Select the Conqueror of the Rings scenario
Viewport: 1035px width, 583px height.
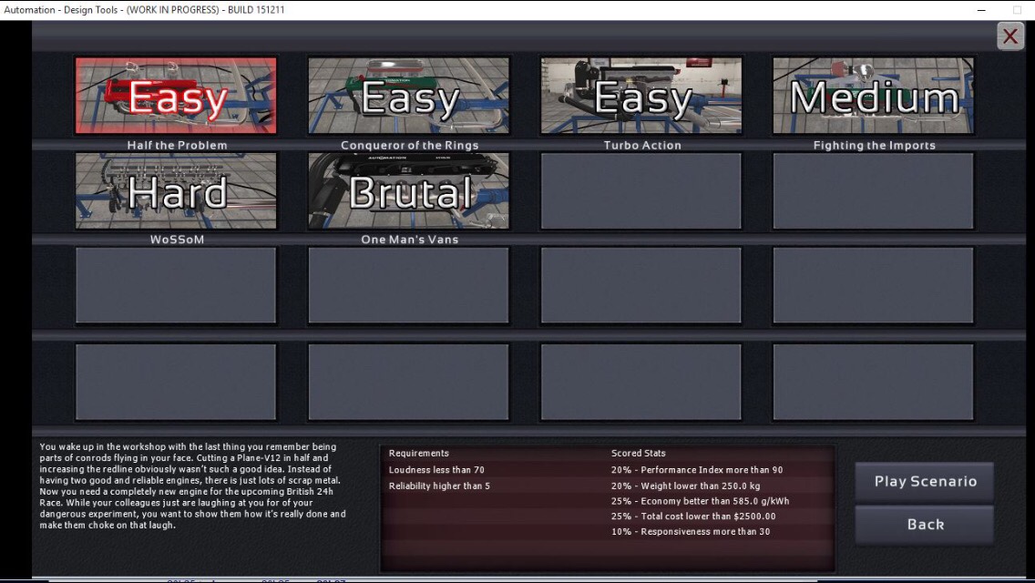coord(408,96)
